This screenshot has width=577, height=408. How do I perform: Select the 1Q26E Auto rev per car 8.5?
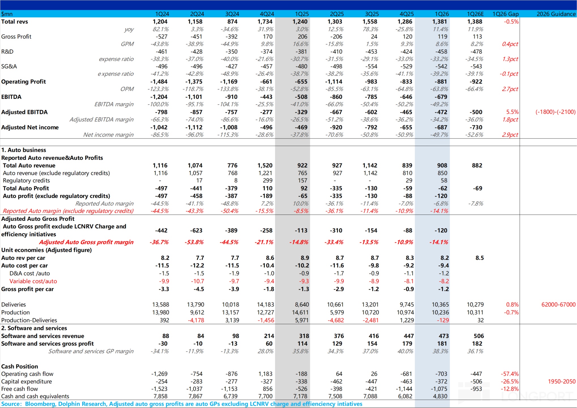point(480,258)
